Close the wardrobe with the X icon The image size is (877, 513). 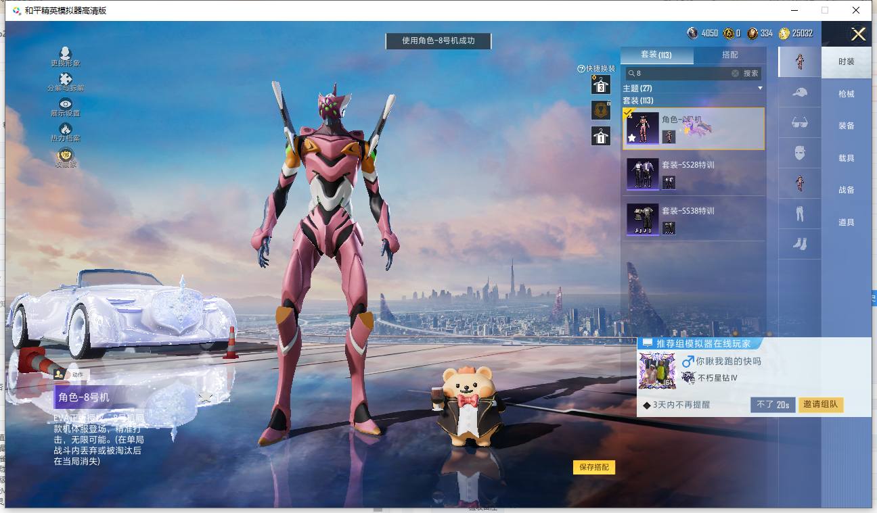858,34
